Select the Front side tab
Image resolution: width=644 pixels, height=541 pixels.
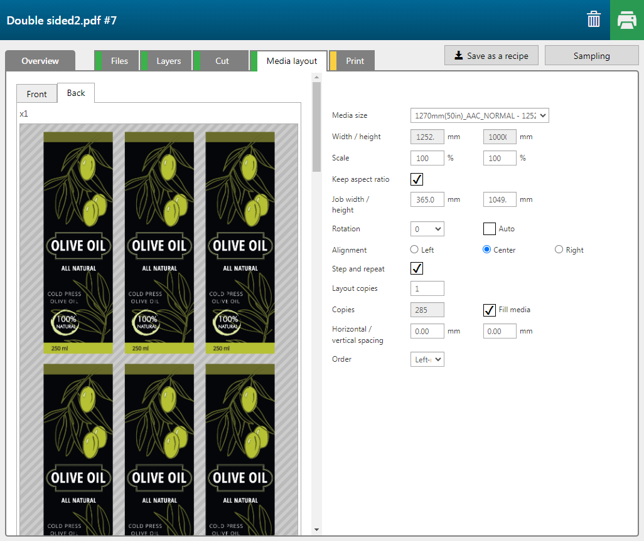click(36, 94)
